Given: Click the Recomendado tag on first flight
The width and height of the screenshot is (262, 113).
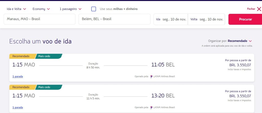Looking at the screenshot, I should 21,56.
